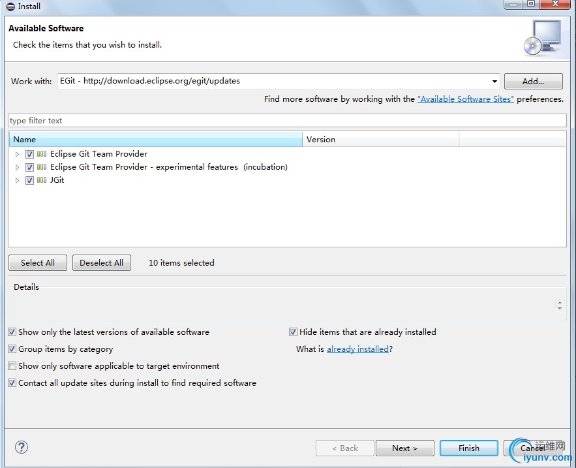Image resolution: width=576 pixels, height=468 pixels.
Task: Uncheck the experimental features (incubation) checkbox
Action: [x=29, y=167]
